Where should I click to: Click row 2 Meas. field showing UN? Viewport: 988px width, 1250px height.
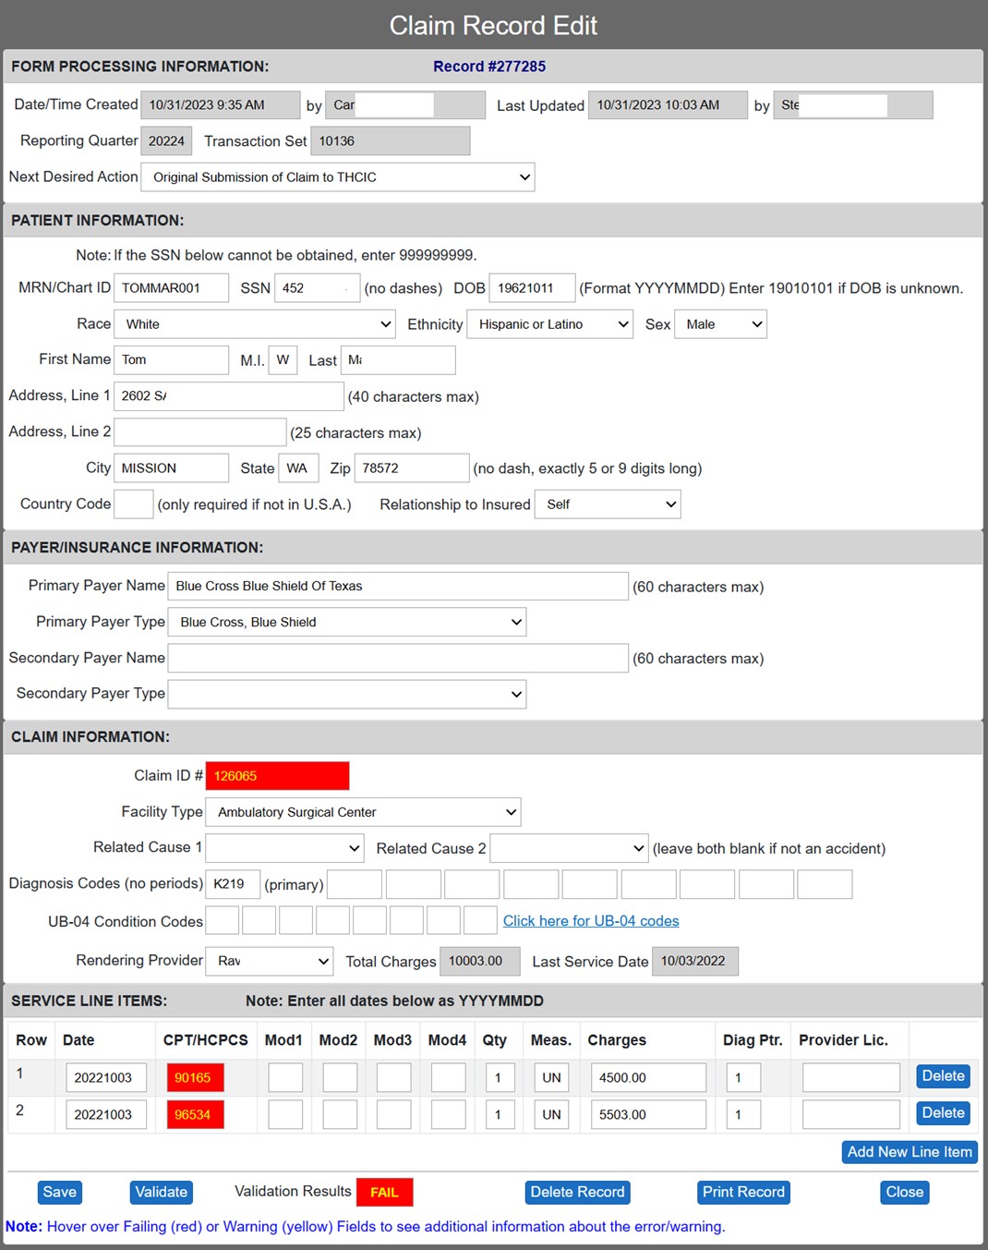[x=551, y=1114]
